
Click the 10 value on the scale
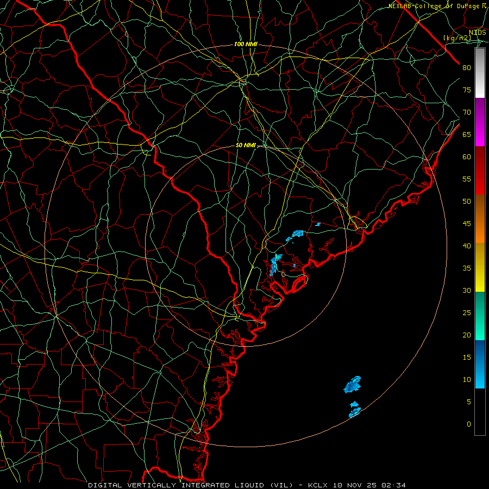pos(467,380)
